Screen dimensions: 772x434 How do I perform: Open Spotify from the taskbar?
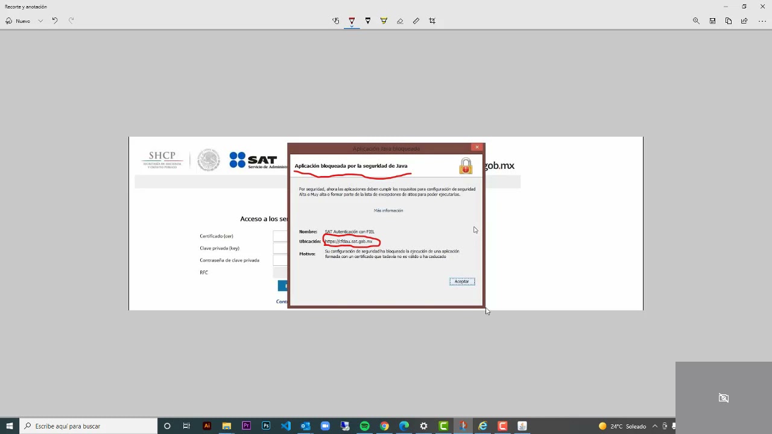coord(364,426)
